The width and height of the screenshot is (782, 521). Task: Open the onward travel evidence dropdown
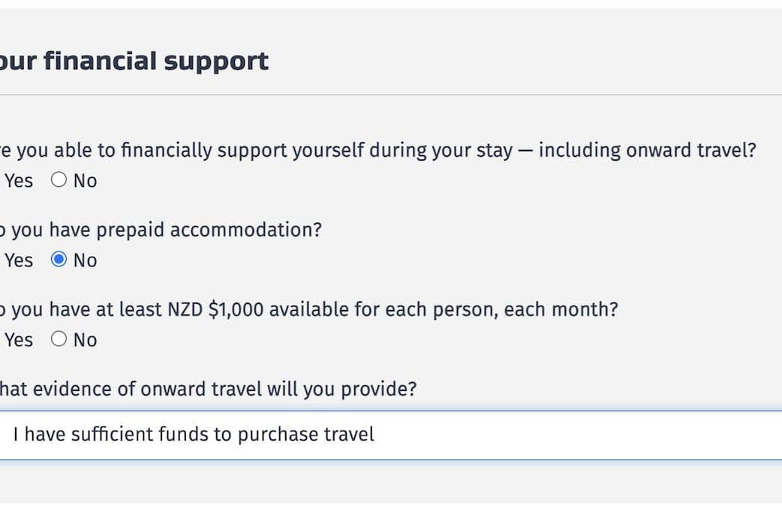click(390, 435)
